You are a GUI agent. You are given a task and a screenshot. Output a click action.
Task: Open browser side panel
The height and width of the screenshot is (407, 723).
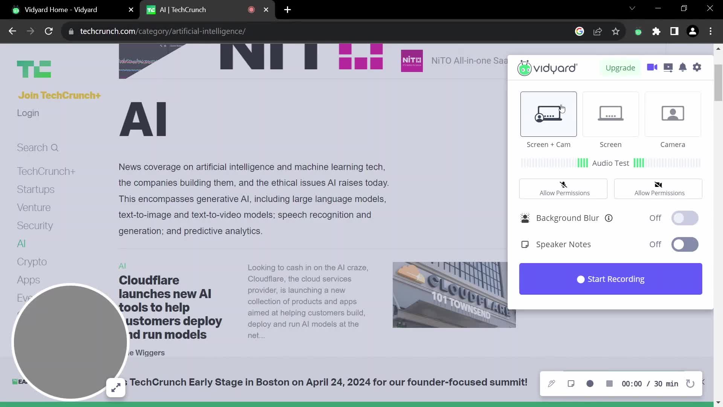[x=674, y=31]
